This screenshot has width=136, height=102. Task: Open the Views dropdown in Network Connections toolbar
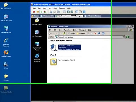point(104,33)
